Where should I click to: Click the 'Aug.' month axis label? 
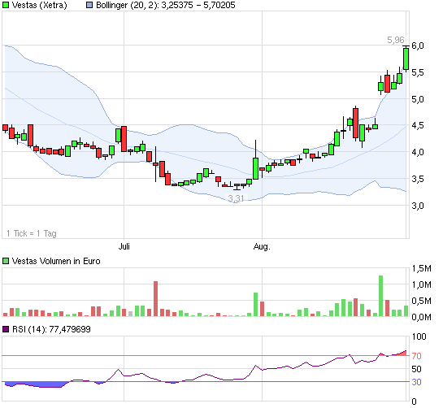262,246
